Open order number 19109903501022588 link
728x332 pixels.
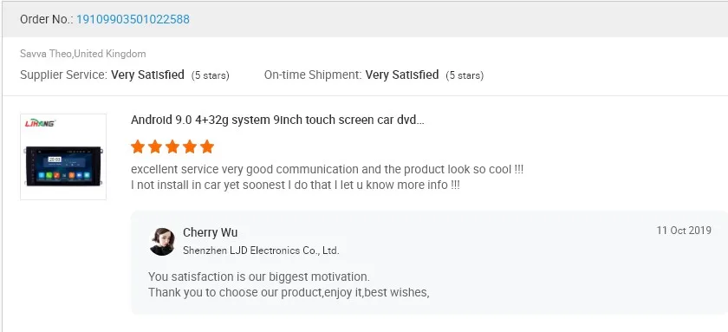pos(133,19)
